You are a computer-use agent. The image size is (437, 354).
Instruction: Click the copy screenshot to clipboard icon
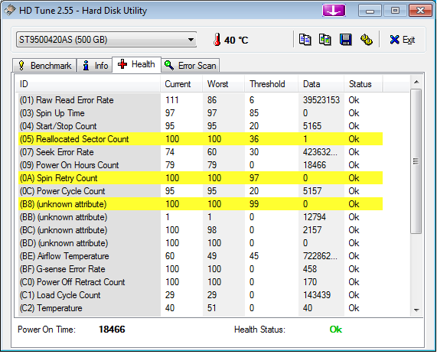tap(325, 40)
